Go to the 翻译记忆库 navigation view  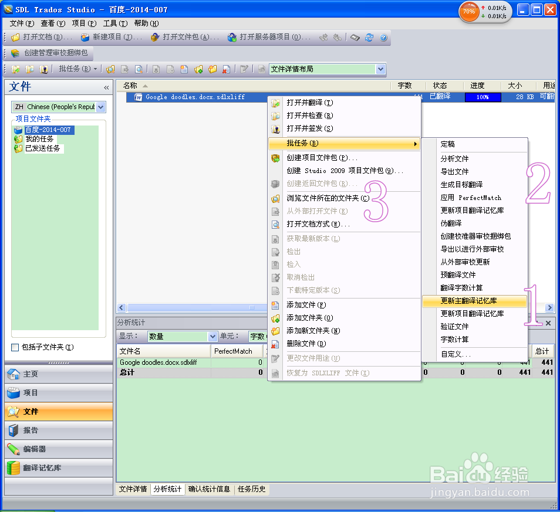tap(59, 468)
